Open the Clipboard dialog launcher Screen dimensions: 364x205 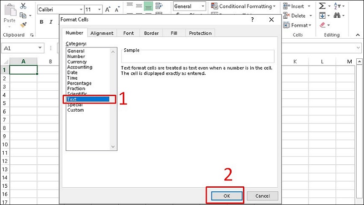(x=32, y=35)
